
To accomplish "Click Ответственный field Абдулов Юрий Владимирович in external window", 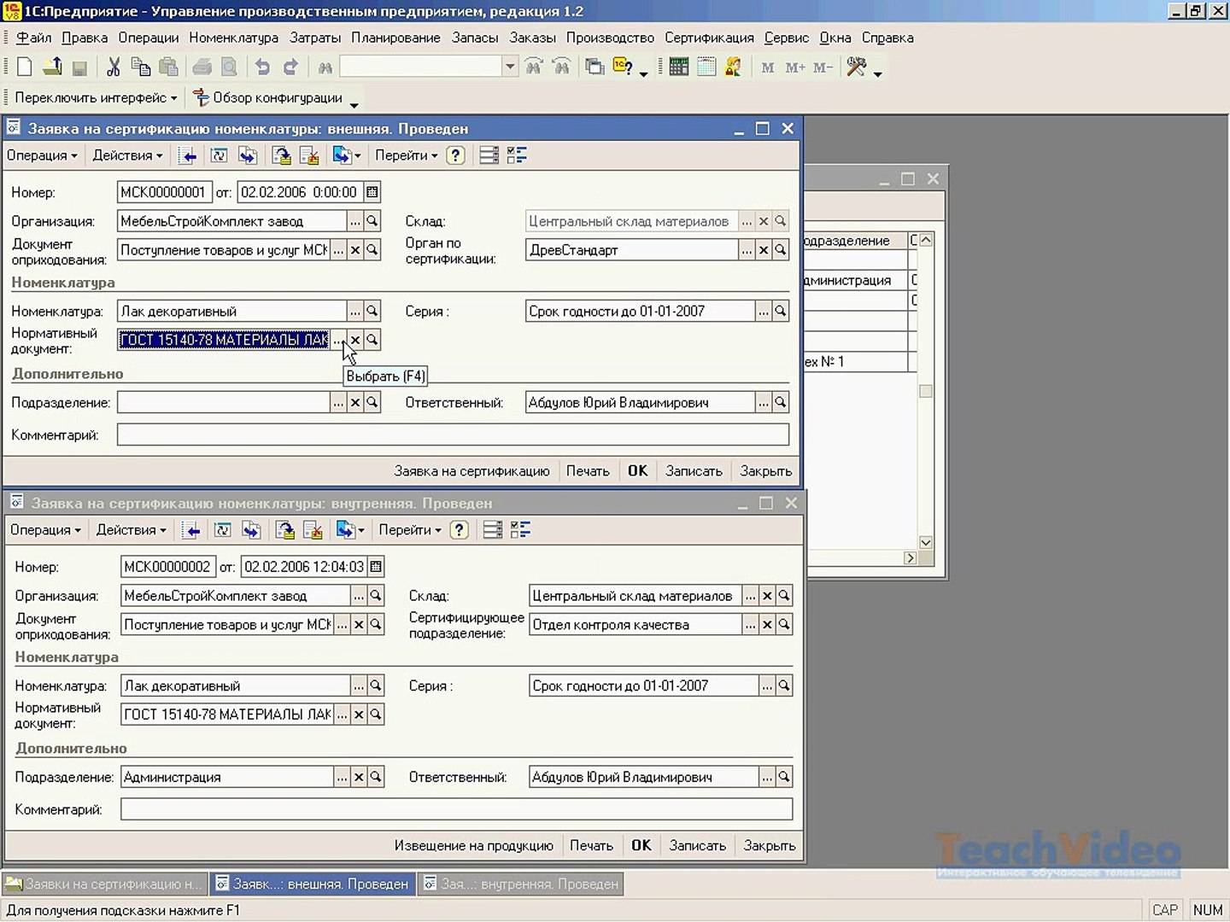I will click(x=640, y=403).
